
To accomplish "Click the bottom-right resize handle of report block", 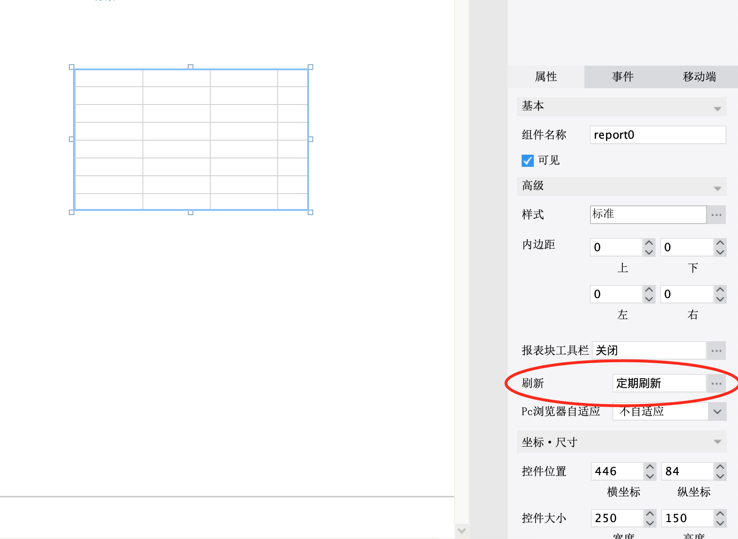I will click(310, 212).
